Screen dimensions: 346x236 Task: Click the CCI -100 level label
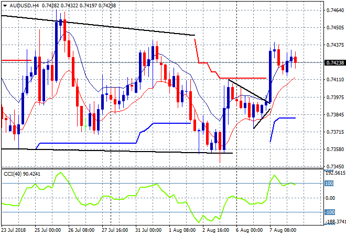[x=330, y=212]
